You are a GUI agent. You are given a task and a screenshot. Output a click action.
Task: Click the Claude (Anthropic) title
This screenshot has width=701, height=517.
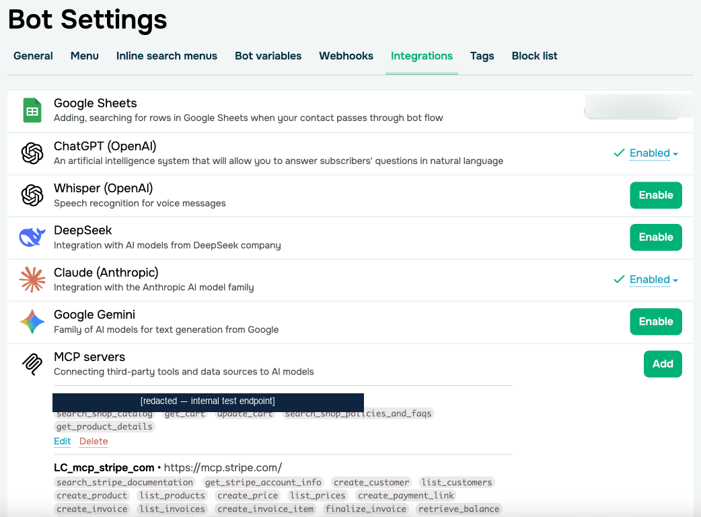(x=106, y=272)
